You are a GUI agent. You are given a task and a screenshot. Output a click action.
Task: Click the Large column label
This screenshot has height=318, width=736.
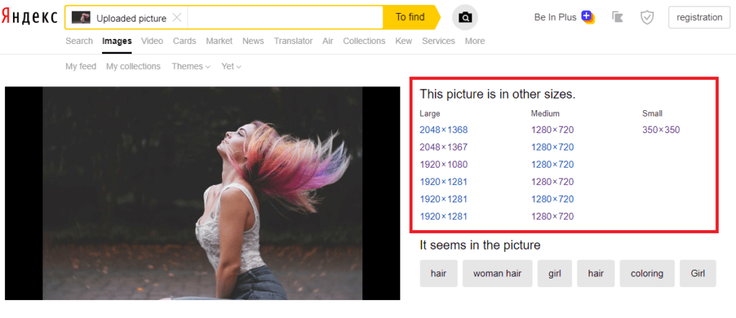tap(430, 114)
